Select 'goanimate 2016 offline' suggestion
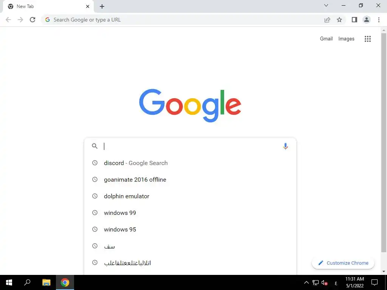 pos(190,179)
